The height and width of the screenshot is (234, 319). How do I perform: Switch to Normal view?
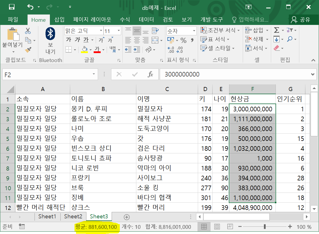(204, 226)
